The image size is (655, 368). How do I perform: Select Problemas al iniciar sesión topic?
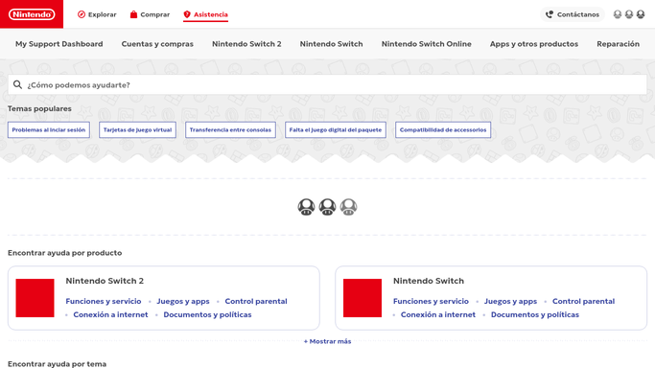point(49,129)
